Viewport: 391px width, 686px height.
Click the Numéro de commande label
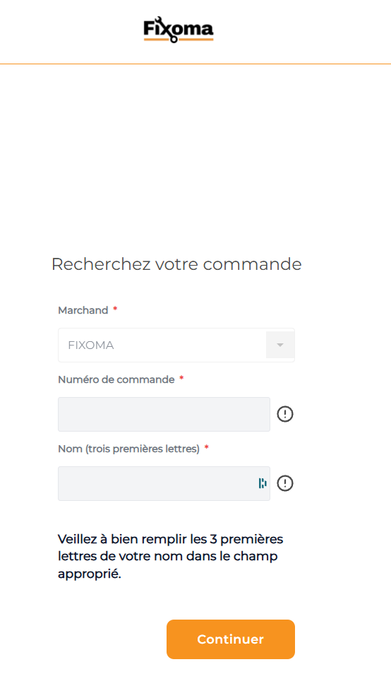[116, 379]
